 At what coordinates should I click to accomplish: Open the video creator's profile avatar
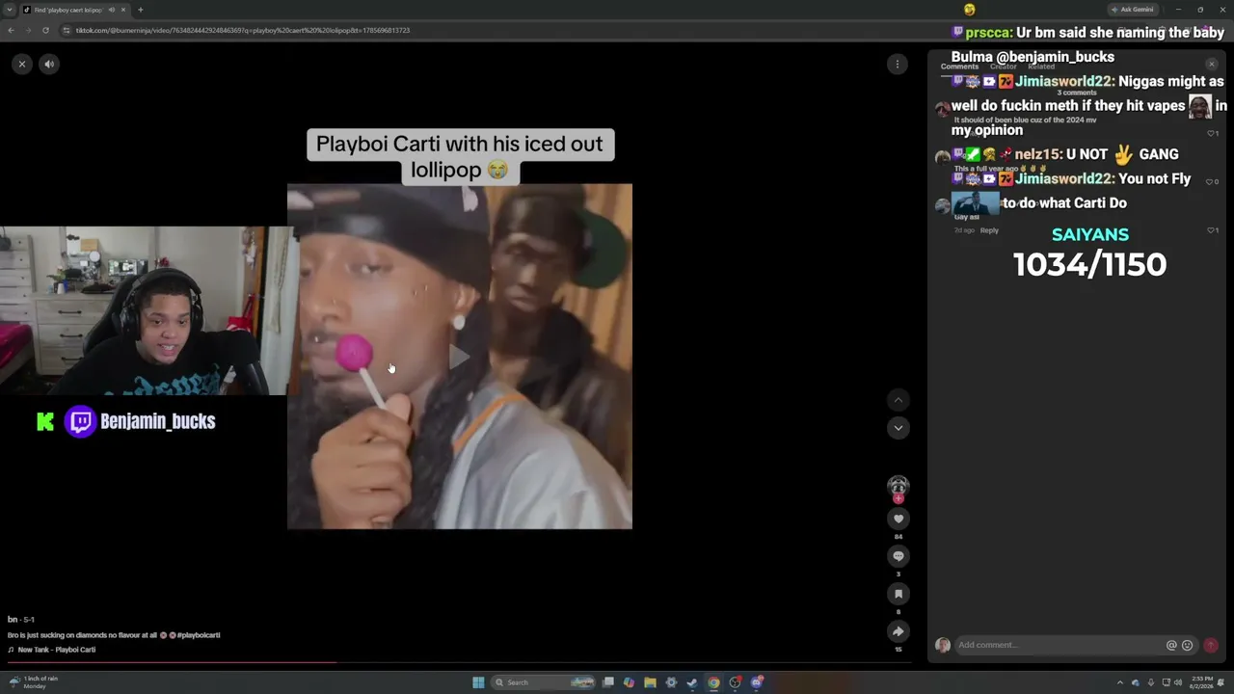[898, 486]
